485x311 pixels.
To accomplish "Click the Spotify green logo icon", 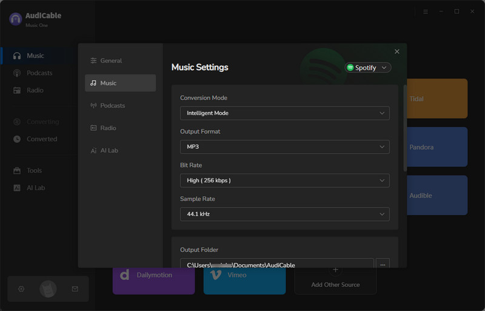I will pos(350,68).
